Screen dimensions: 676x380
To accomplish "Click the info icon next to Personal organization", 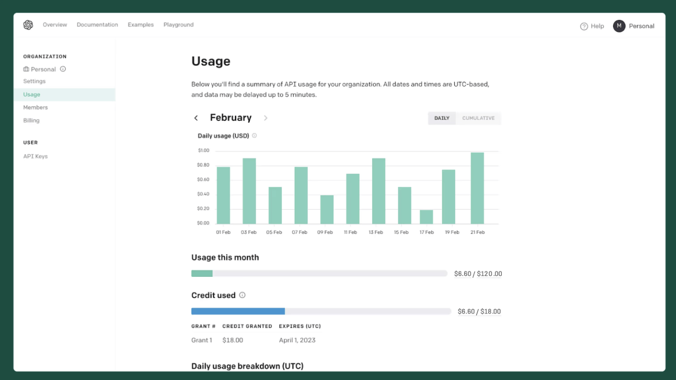I will coord(63,69).
